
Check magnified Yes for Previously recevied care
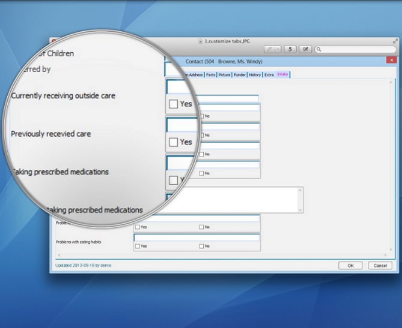point(173,142)
